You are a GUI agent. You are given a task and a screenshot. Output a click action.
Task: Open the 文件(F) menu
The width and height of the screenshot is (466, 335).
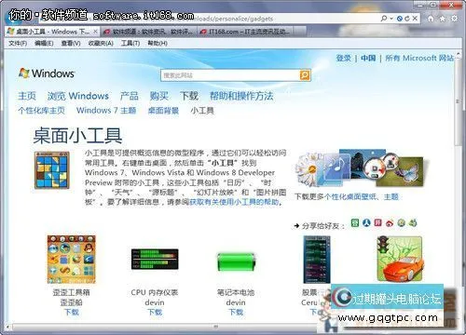pyautogui.click(x=18, y=43)
